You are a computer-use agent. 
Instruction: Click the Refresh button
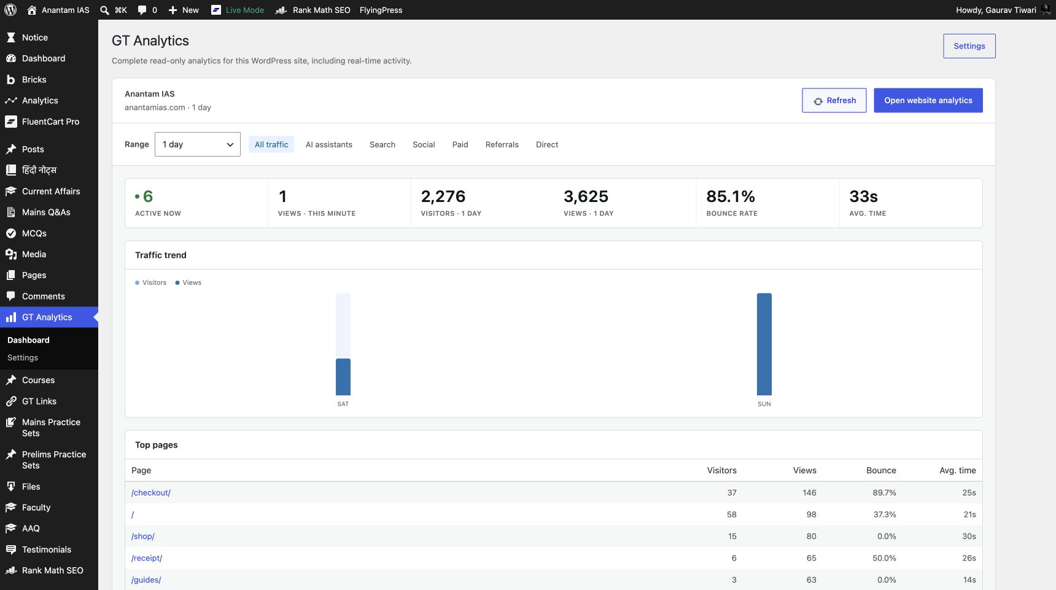coord(834,101)
